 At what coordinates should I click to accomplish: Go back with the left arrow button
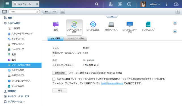[x=46, y=12]
